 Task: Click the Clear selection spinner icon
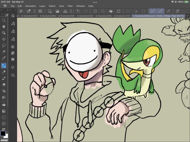point(95,11)
